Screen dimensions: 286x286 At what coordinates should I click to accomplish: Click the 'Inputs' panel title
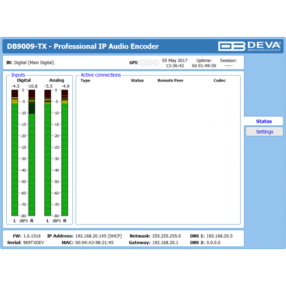18,75
